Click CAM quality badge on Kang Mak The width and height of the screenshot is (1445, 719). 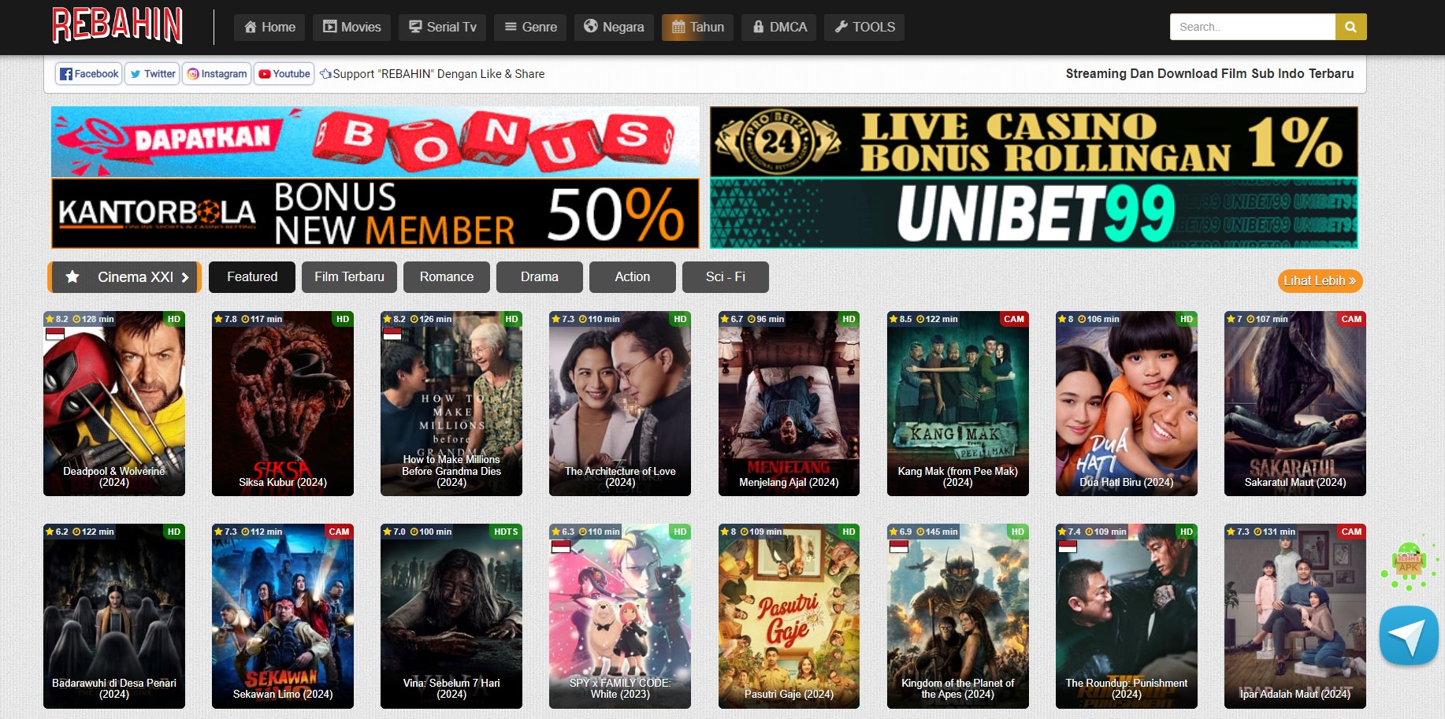[1014, 319]
